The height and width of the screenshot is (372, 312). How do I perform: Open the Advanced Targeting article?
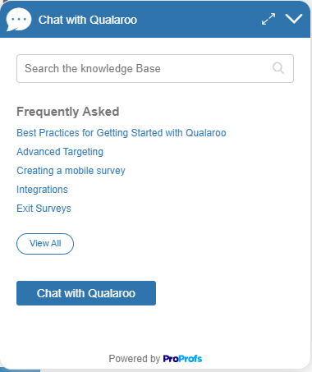click(60, 152)
